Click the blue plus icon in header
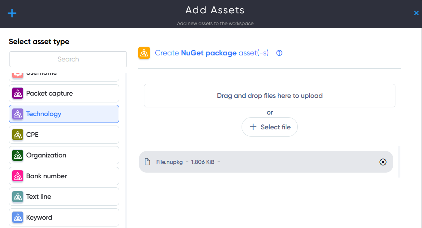The width and height of the screenshot is (422, 228). coord(12,13)
